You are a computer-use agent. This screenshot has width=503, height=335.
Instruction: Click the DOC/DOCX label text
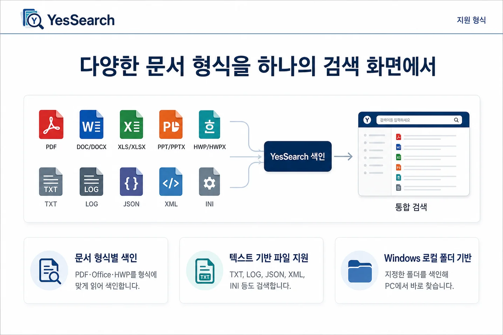click(91, 147)
